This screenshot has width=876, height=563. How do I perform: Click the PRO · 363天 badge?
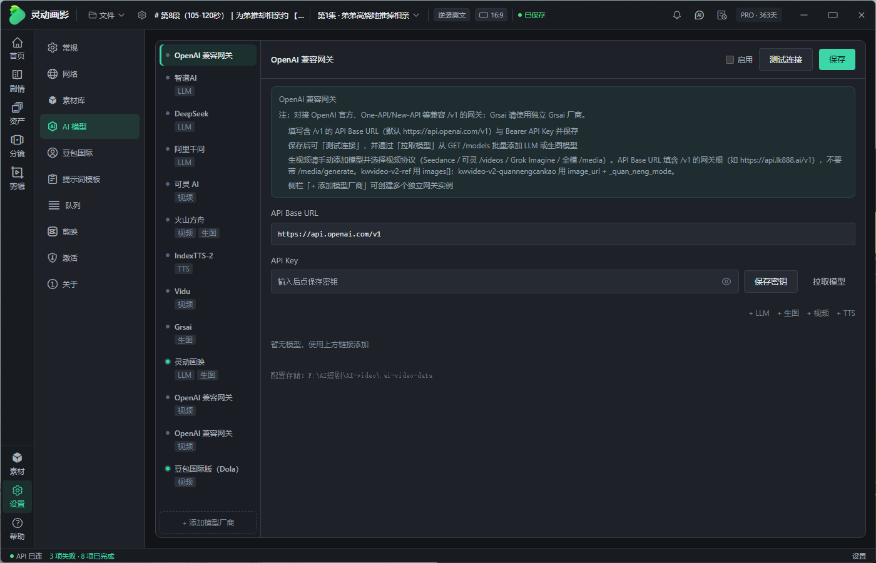coord(759,15)
